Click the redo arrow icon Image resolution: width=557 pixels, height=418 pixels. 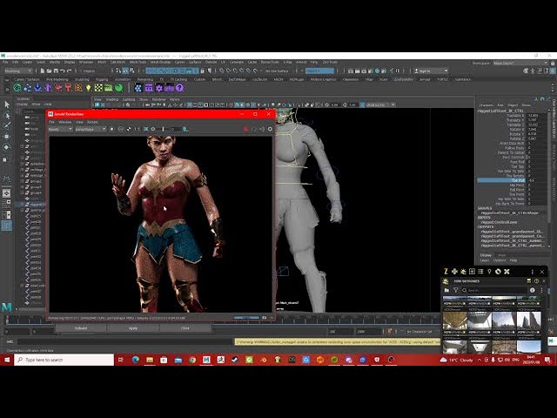(x=70, y=71)
